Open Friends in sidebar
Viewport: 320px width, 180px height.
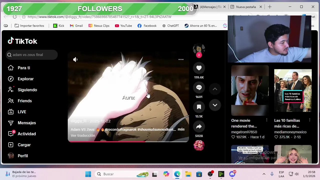tap(25, 101)
